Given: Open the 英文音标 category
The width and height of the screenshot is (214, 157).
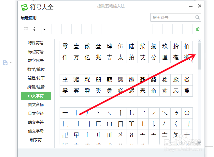Looking at the screenshot, I should coord(36,105).
